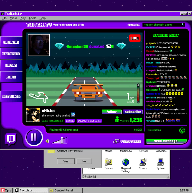This screenshot has width=192, height=193.
Task: Mute audio via the speaker icon
Action: [x=48, y=141]
